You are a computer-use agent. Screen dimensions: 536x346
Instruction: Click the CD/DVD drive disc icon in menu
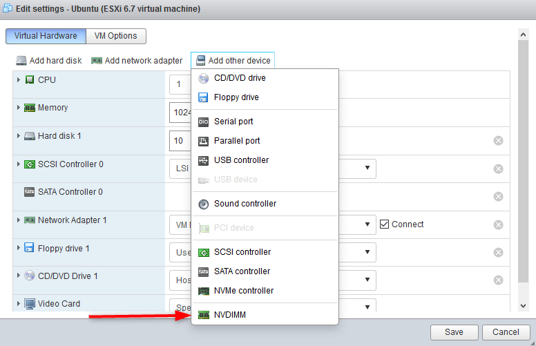203,78
